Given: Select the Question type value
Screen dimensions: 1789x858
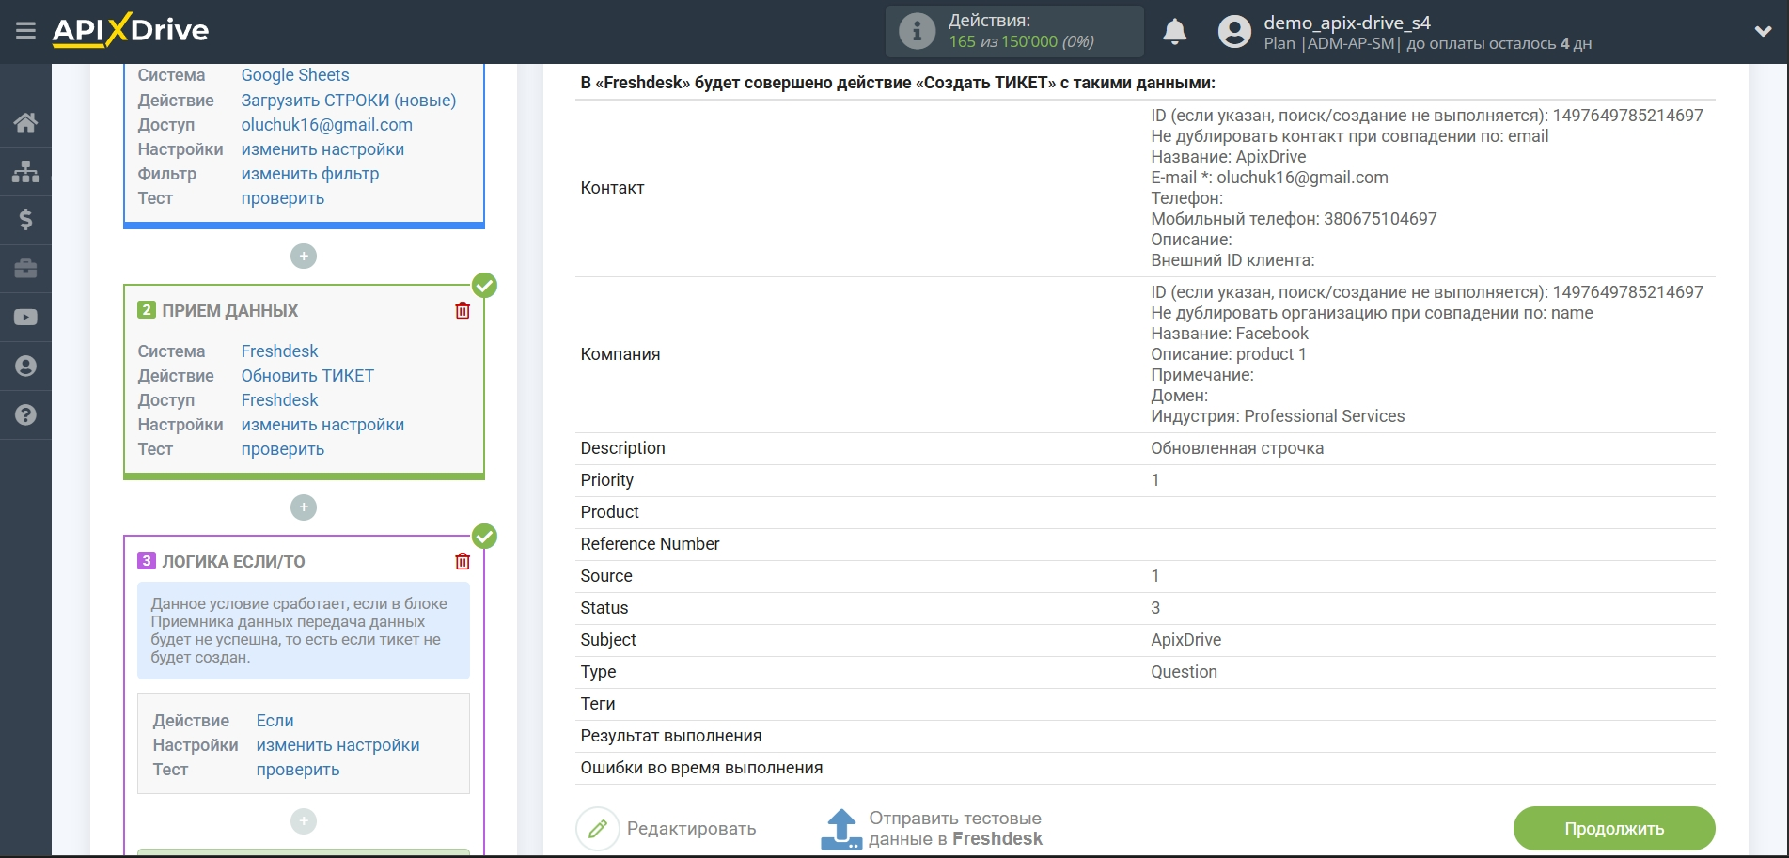Looking at the screenshot, I should 1185,672.
